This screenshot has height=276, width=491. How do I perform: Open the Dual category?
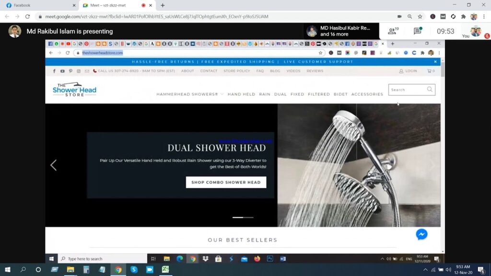pos(280,94)
